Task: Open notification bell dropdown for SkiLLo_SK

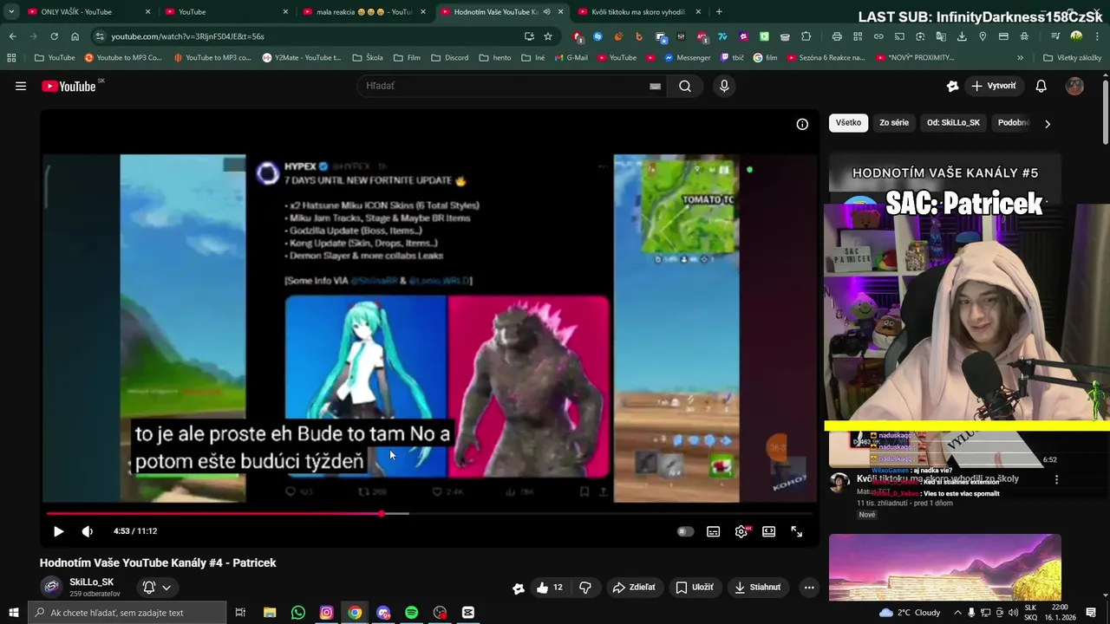Action: point(157,588)
